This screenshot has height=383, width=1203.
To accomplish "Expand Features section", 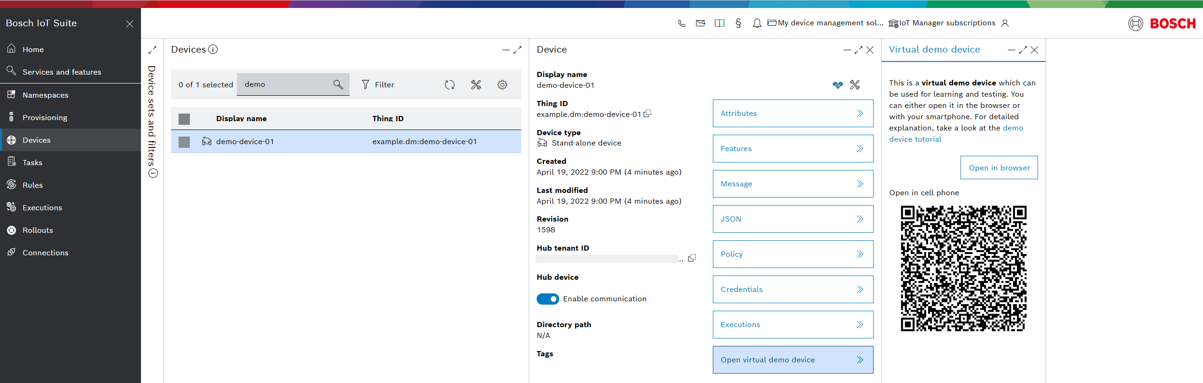I will [793, 148].
